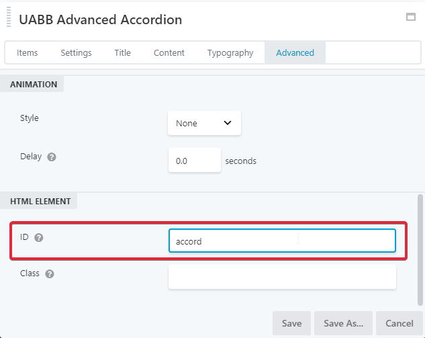The width and height of the screenshot is (425, 338).
Task: Cancel the accordion settings changes
Action: pos(399,323)
